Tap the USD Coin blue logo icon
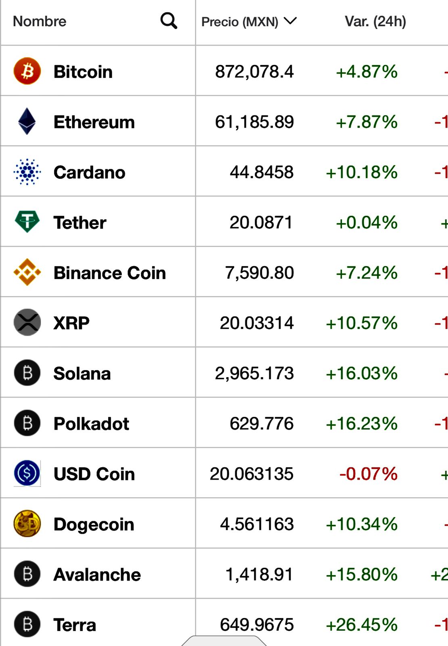448x646 pixels. click(27, 473)
